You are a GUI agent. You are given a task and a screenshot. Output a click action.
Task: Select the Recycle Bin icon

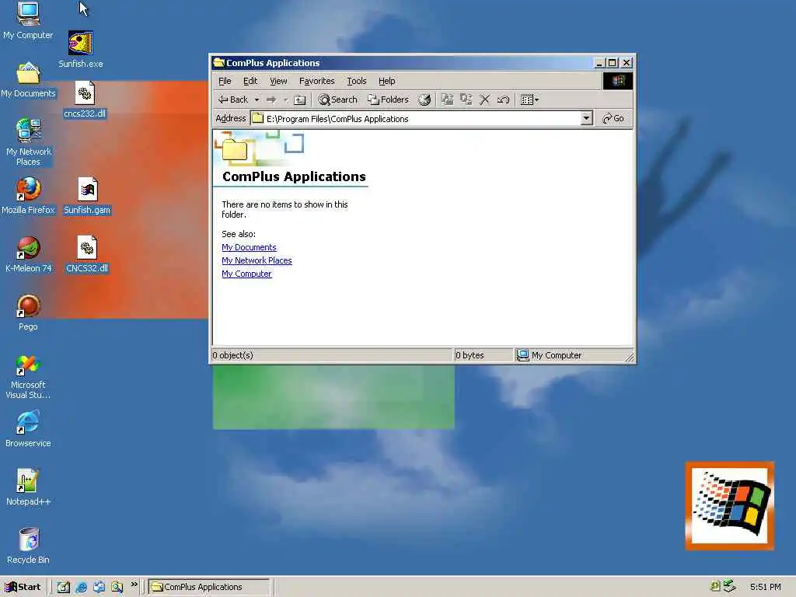(x=28, y=546)
